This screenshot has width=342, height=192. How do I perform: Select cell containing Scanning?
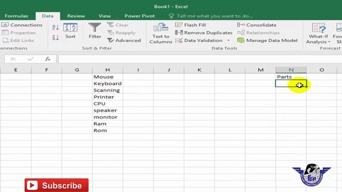107,90
